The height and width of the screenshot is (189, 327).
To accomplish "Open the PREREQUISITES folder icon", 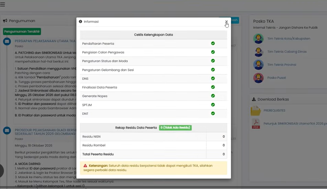I will pos(256,111).
